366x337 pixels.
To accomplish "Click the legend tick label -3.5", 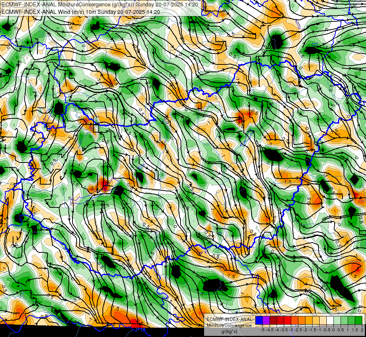I will pyautogui.click(x=284, y=330).
